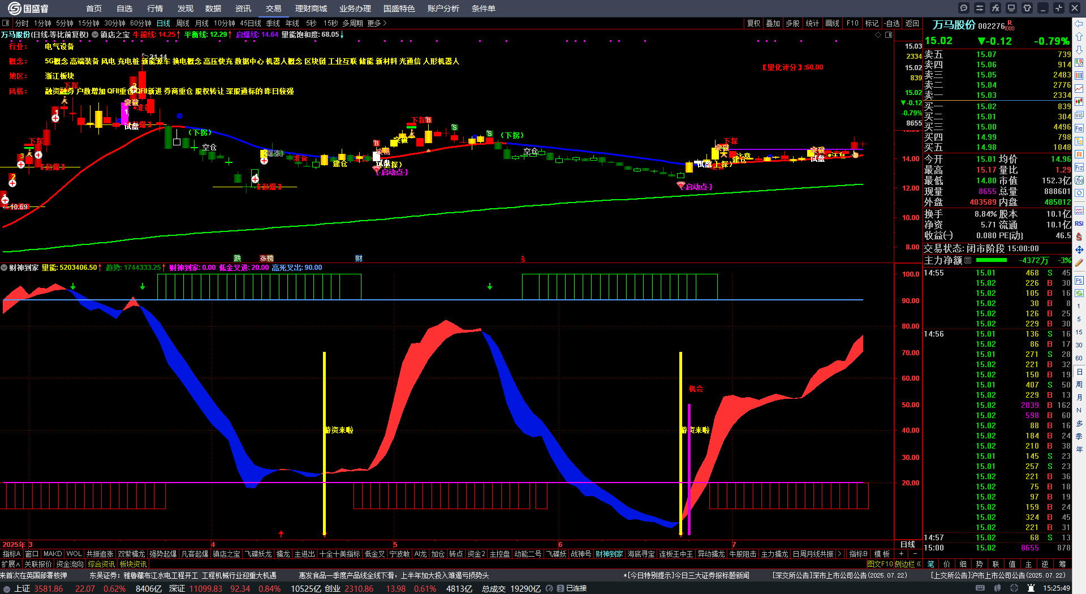1086x594 pixels.
Task: Switch to 月线 monthly period
Action: point(202,23)
